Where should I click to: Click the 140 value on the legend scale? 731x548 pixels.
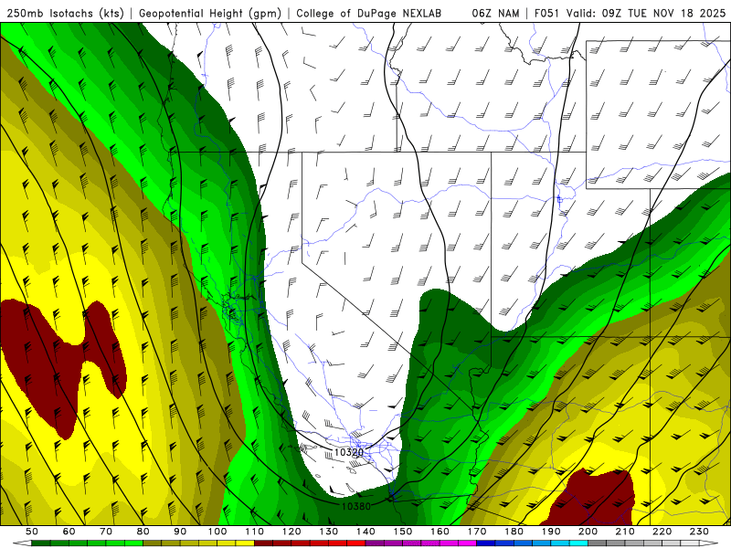tap(366, 532)
